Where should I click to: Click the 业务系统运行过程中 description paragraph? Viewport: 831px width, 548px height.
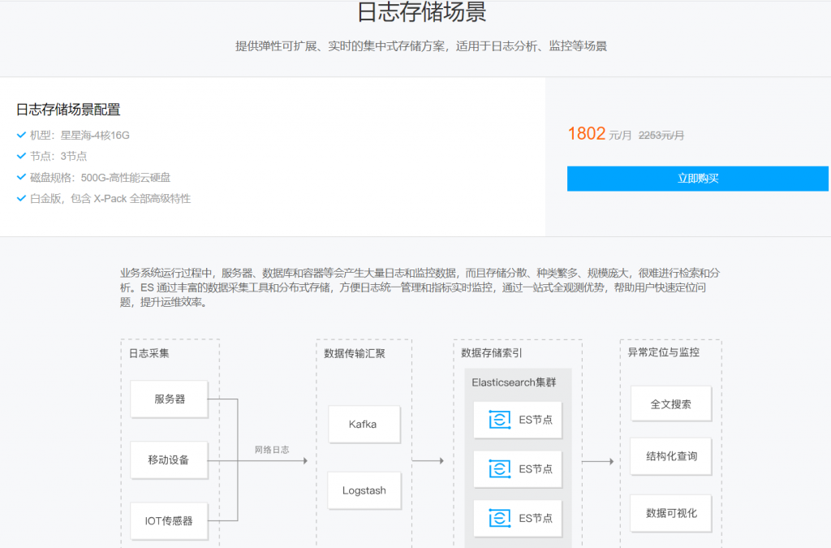coord(420,287)
